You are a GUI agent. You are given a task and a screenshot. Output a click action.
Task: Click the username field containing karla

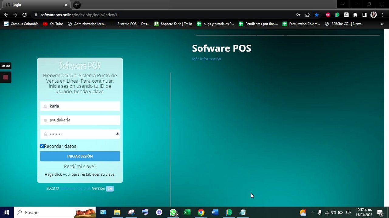[80, 106]
